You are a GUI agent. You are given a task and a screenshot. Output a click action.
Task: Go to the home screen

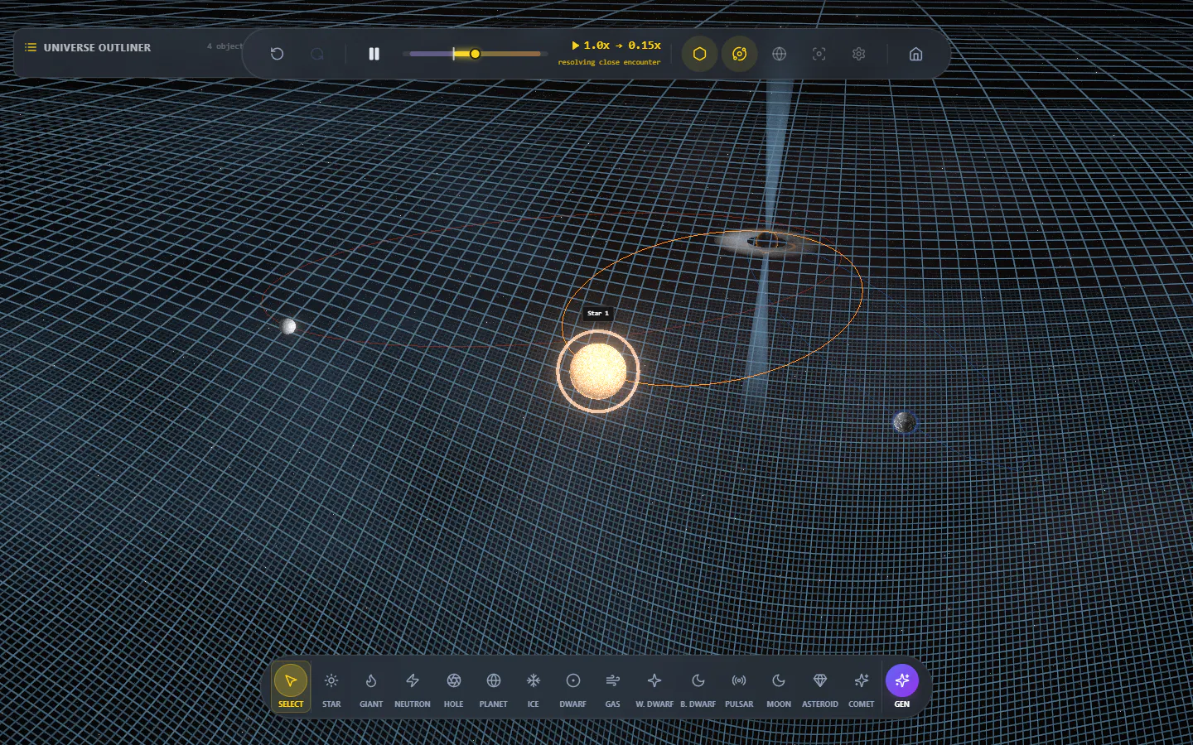pos(915,54)
